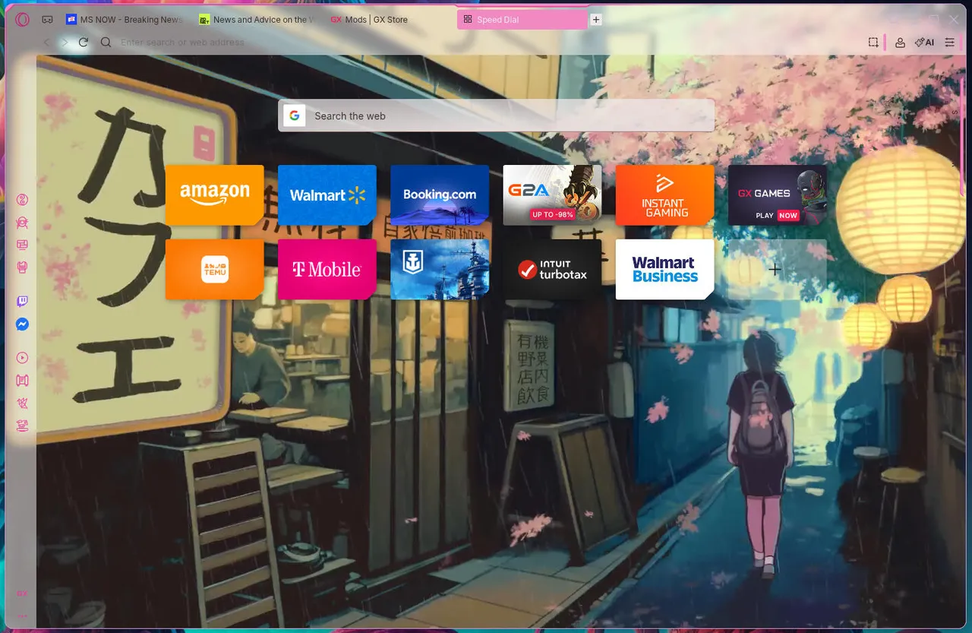Open the sidebar player icon
This screenshot has width=972, height=633.
(x=22, y=358)
